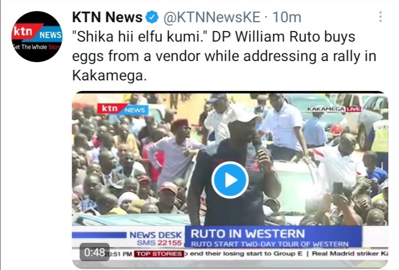This screenshot has height=270, width=399.
Task: Click the 20:51 PM clock in the video ticker
Action: pos(119,254)
